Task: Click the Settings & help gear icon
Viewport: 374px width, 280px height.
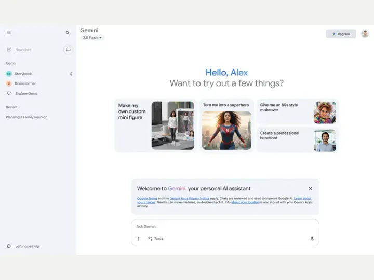Action: pyautogui.click(x=9, y=246)
